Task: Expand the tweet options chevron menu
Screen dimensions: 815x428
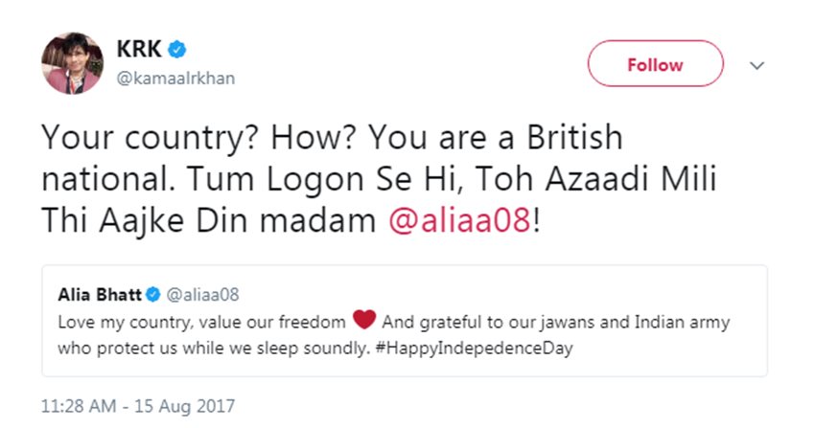Action: (757, 65)
